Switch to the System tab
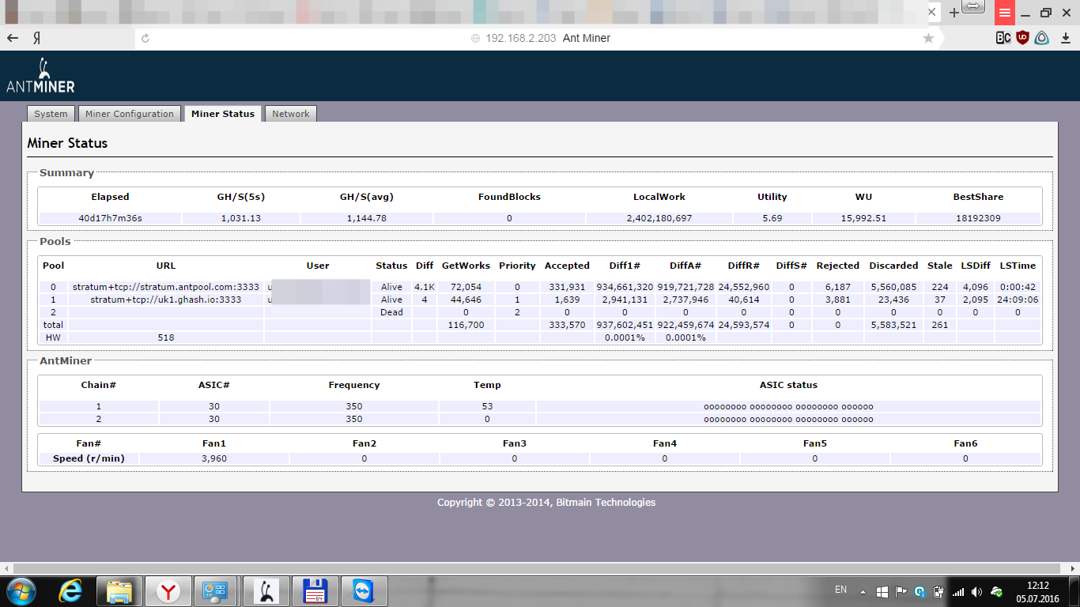 tap(51, 114)
